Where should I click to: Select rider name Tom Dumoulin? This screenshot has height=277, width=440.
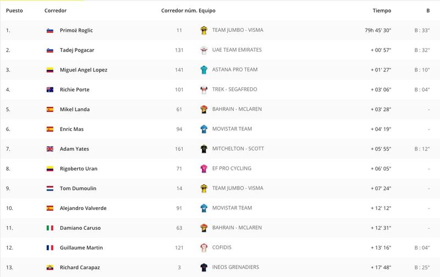(x=78, y=189)
